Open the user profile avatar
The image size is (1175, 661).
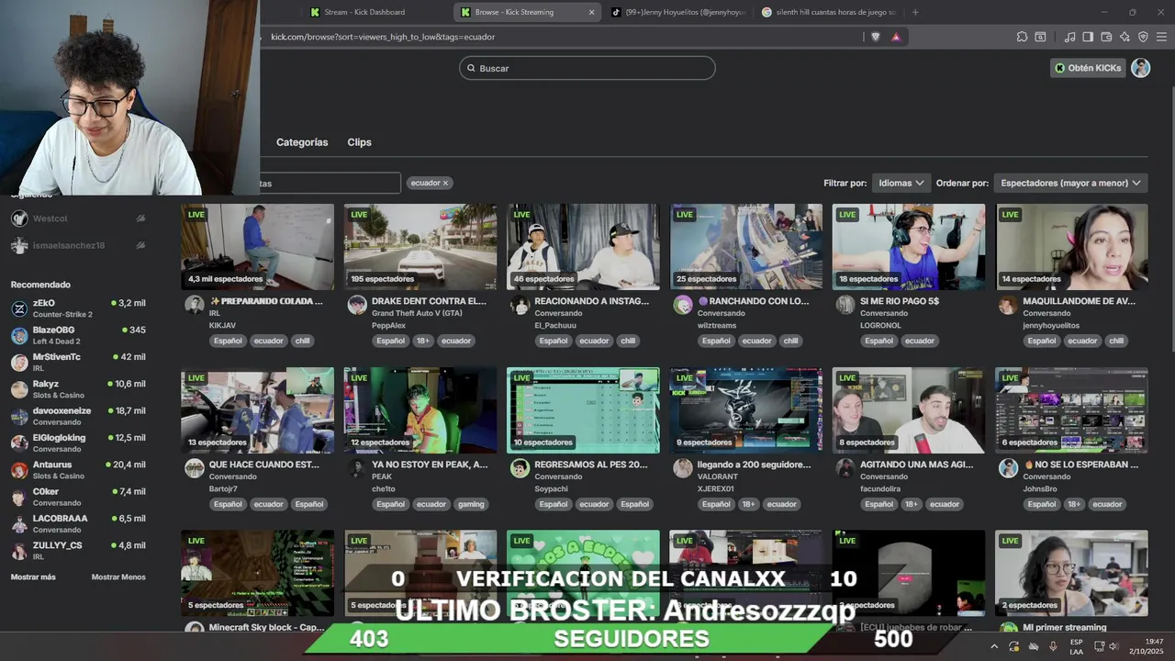1140,68
